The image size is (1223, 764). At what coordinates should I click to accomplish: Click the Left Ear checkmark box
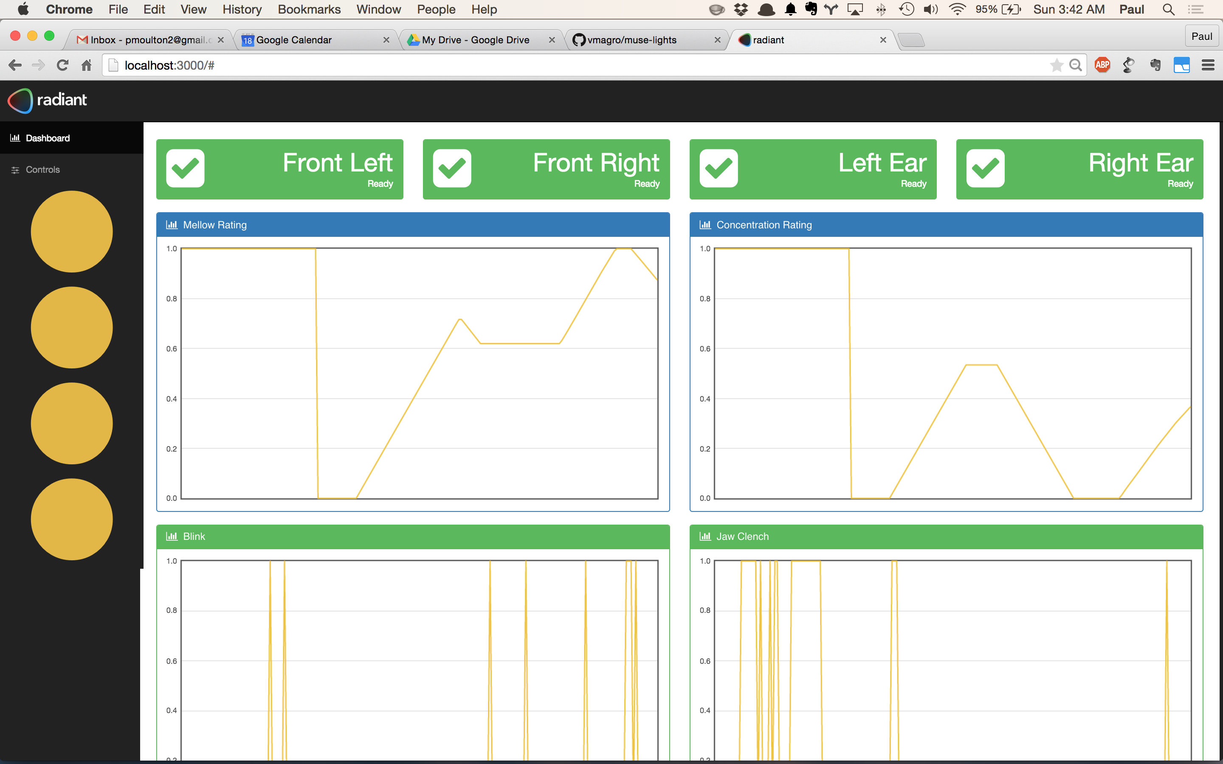(719, 169)
